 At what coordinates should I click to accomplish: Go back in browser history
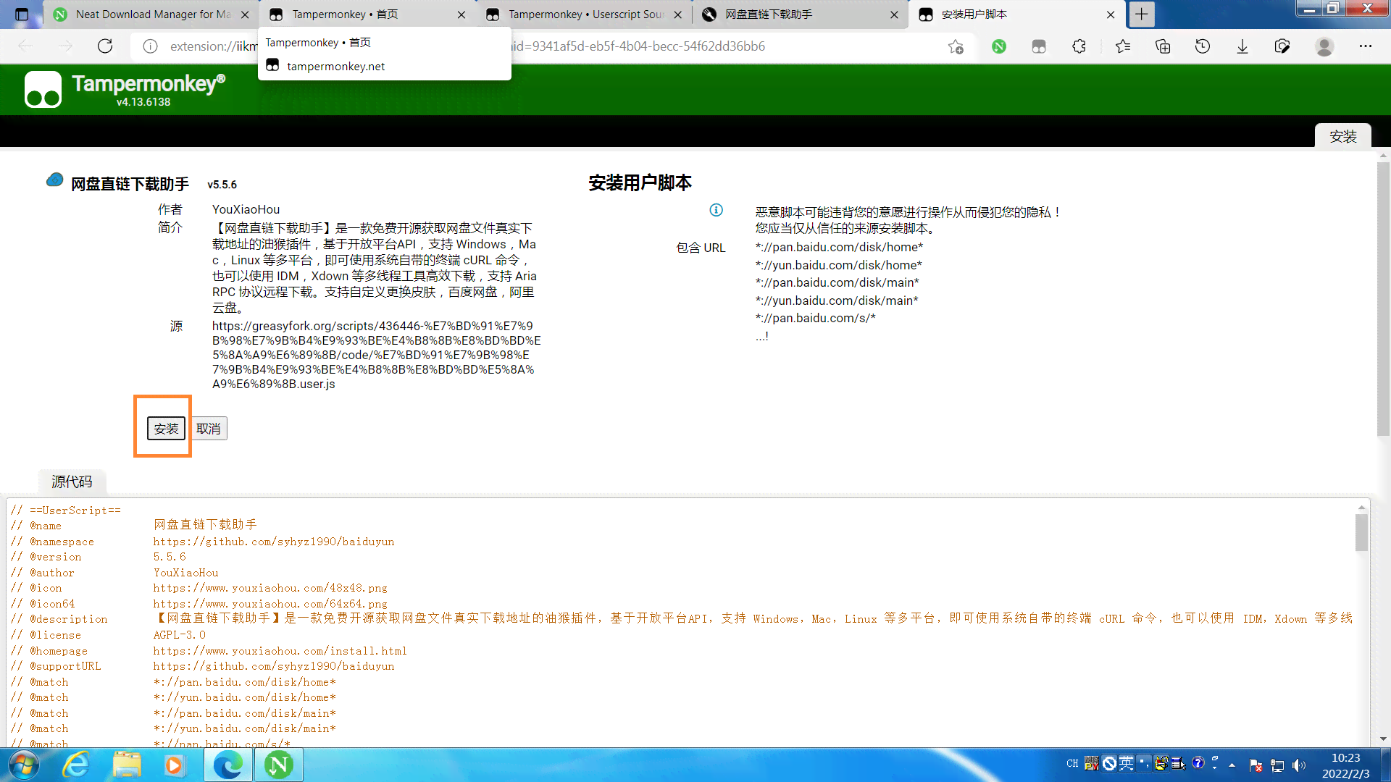click(x=26, y=46)
